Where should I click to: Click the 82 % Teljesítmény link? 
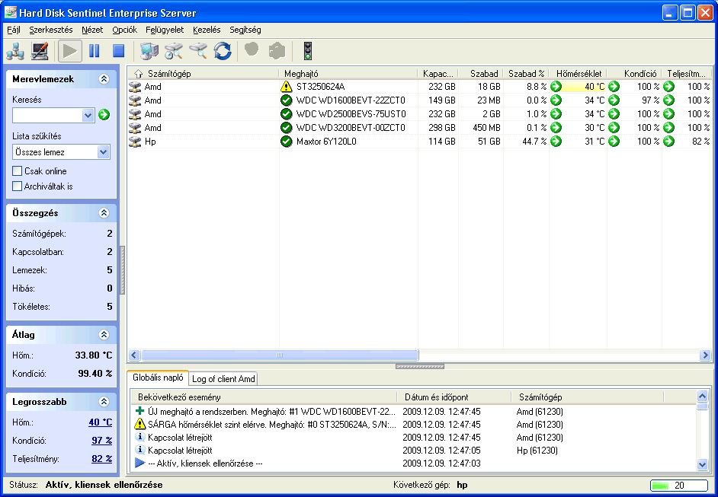pos(101,459)
